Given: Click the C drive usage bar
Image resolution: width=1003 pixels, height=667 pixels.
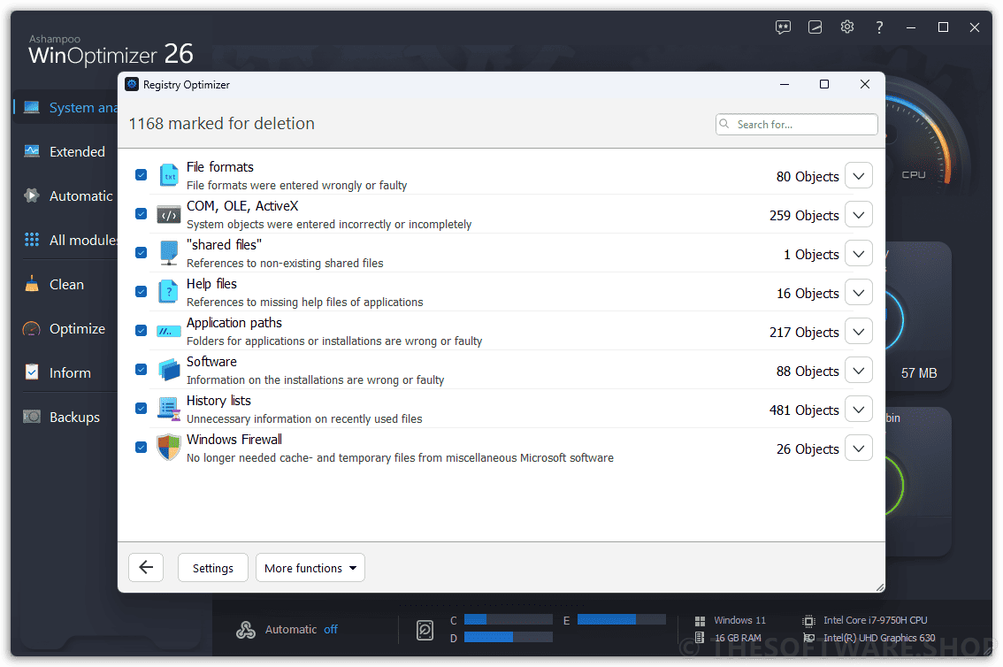Looking at the screenshot, I should [x=509, y=620].
